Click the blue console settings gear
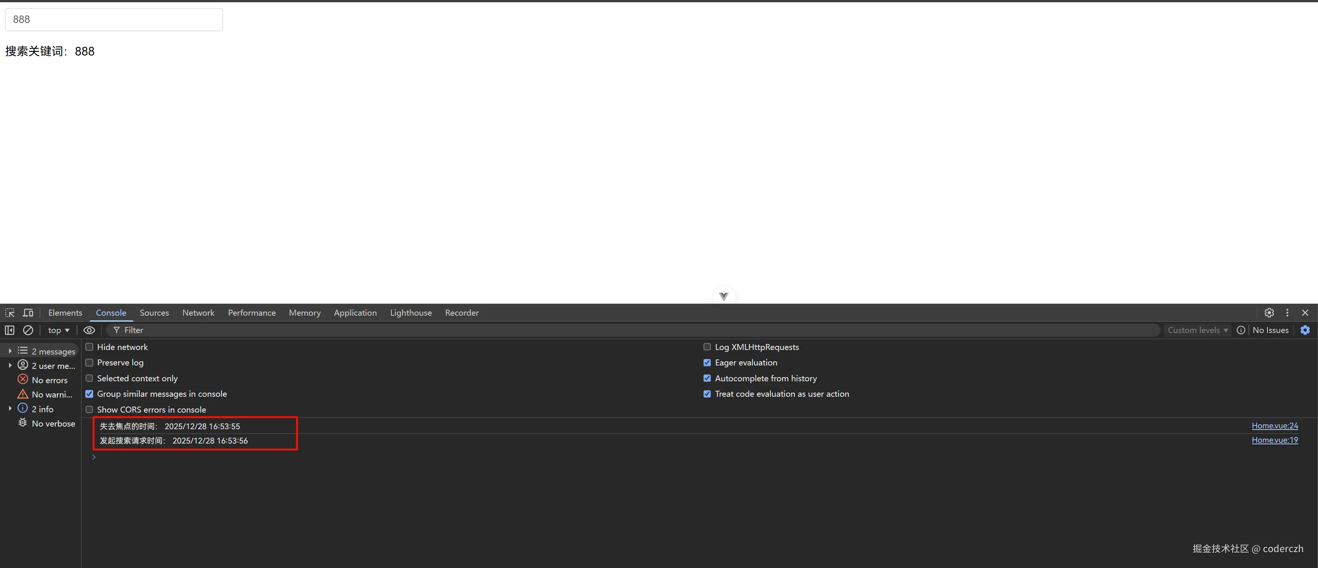1318x568 pixels. 1305,330
